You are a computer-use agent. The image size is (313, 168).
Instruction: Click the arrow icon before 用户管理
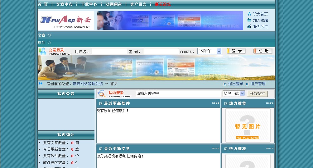point(247,84)
